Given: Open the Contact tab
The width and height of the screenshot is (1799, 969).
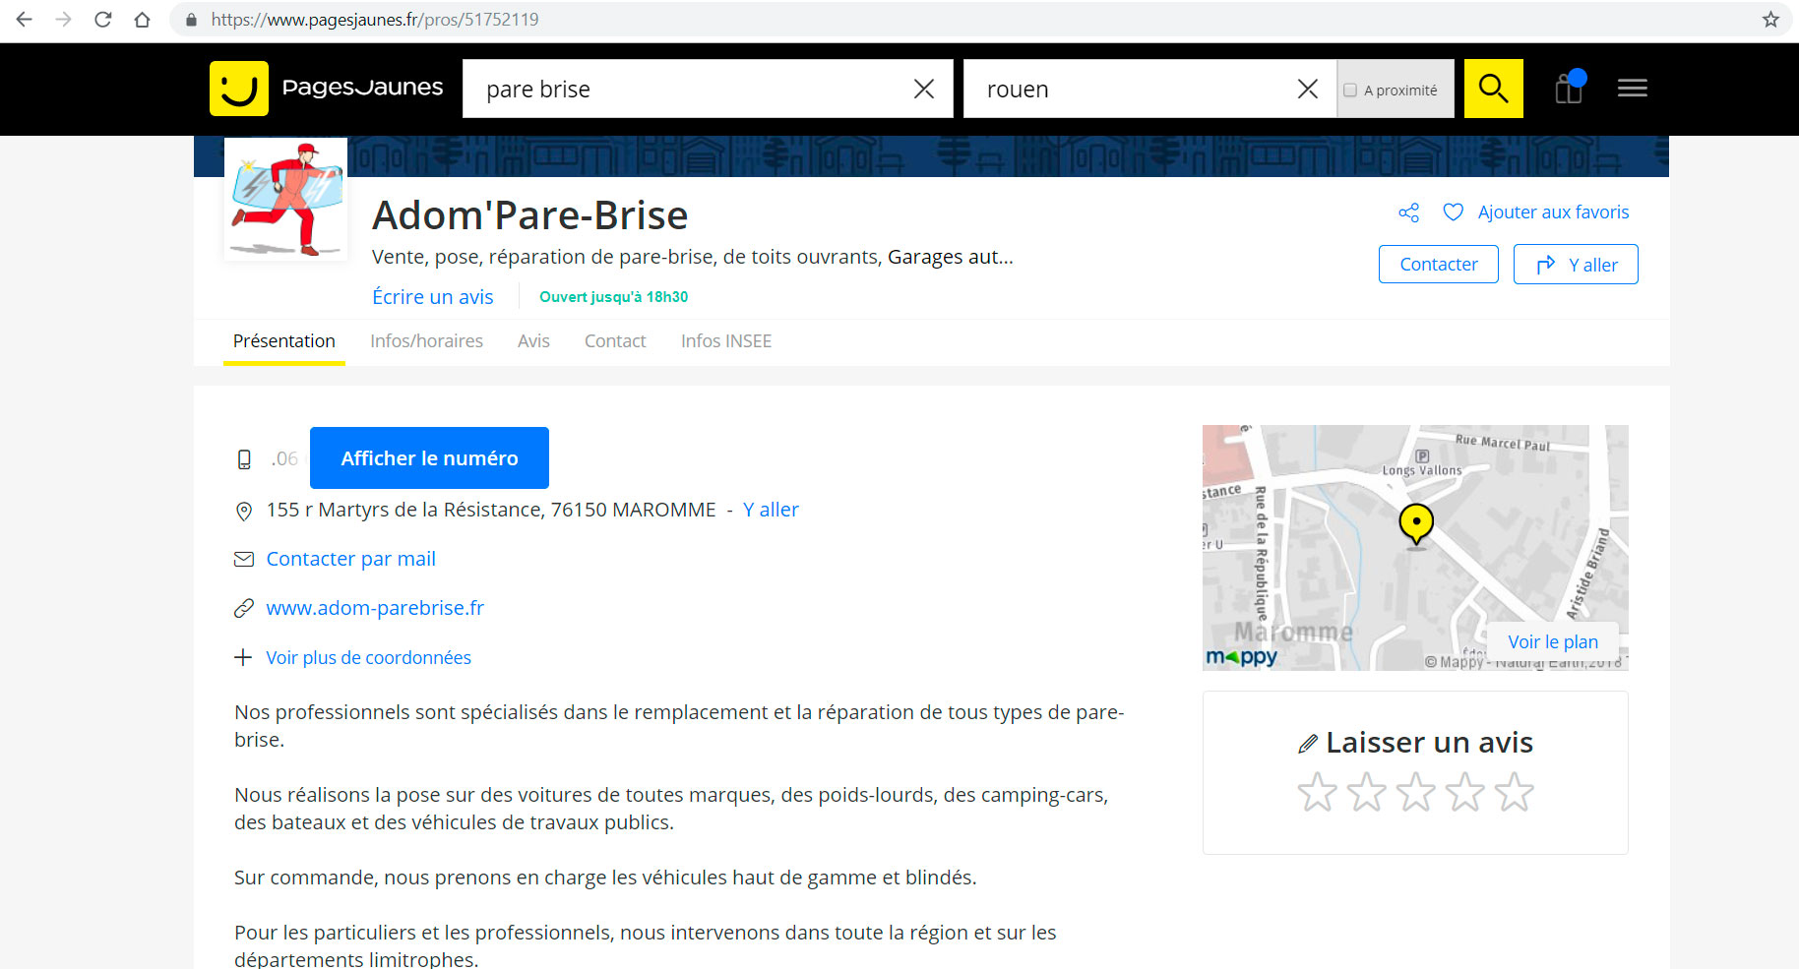Looking at the screenshot, I should [x=615, y=341].
